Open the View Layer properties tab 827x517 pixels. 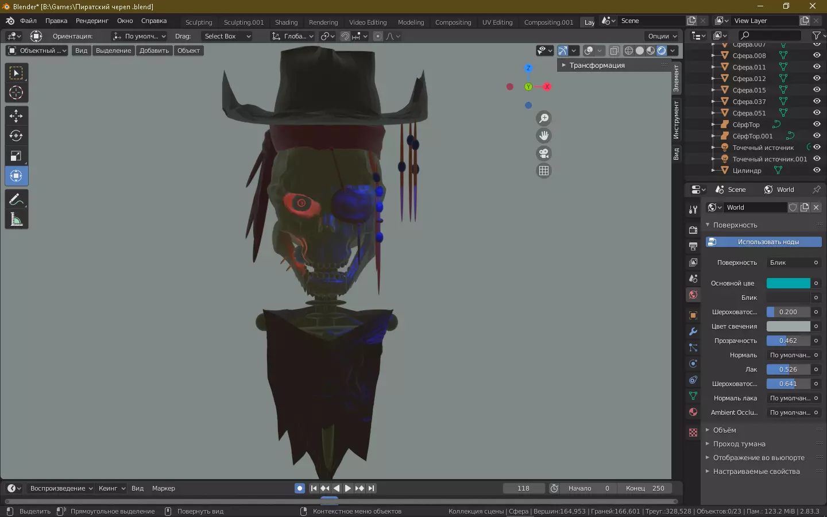point(693,263)
